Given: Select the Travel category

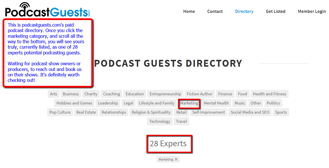Looking at the screenshot, I should click(181, 121).
